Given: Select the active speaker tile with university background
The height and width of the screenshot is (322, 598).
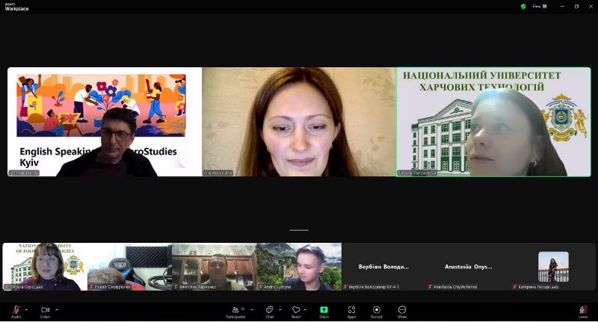Looking at the screenshot, I should 493,122.
